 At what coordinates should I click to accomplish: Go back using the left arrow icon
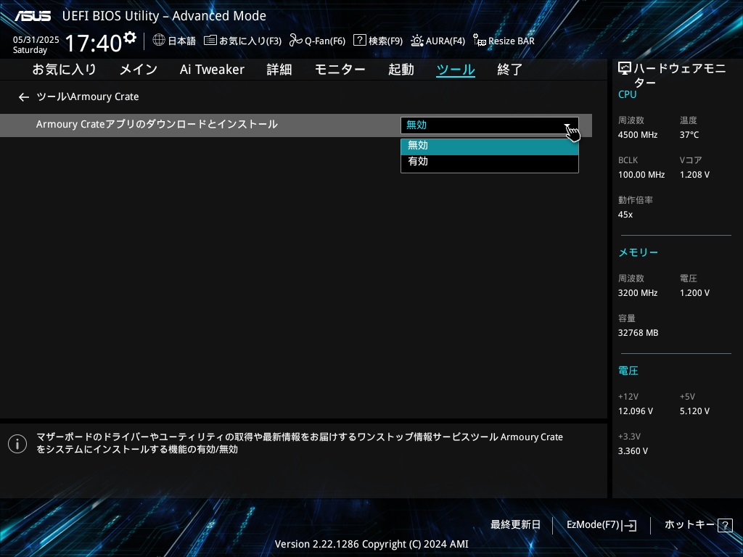click(x=24, y=97)
